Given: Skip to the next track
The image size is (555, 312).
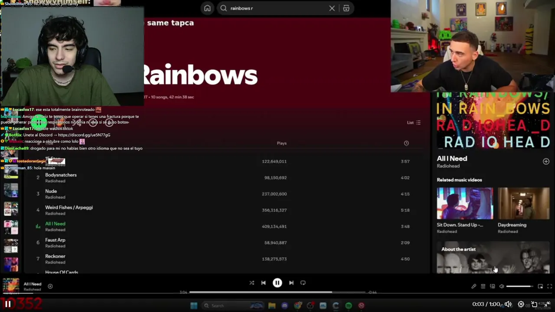Looking at the screenshot, I should coord(291,283).
